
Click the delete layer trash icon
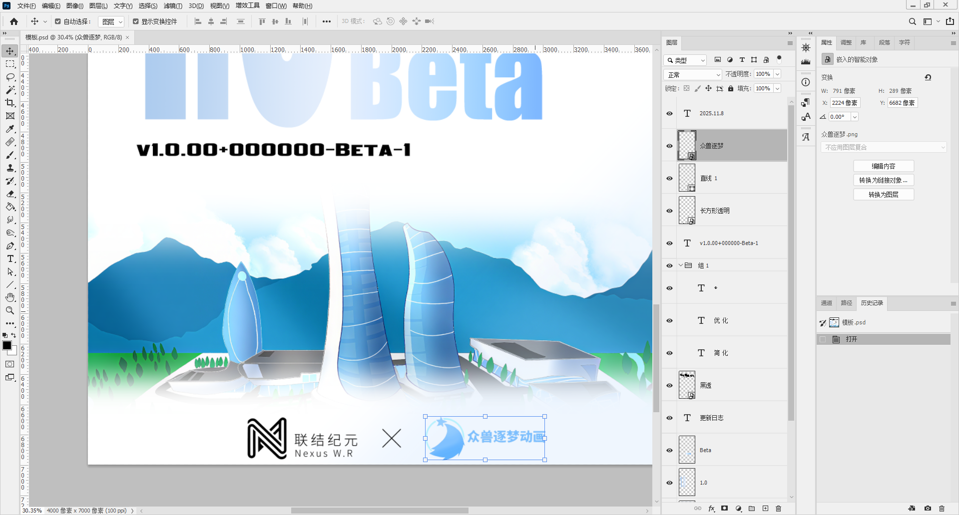[778, 509]
